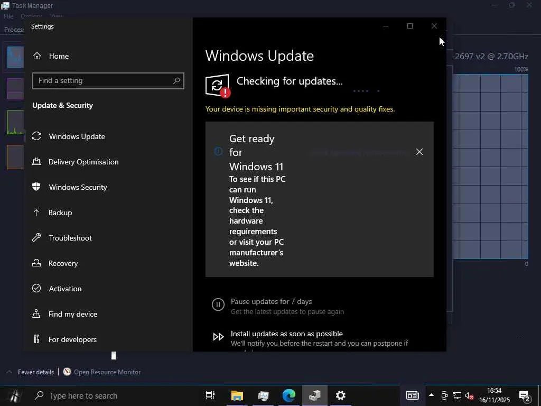Click the Settings gear in taskbar
The width and height of the screenshot is (541, 406).
pos(341,395)
